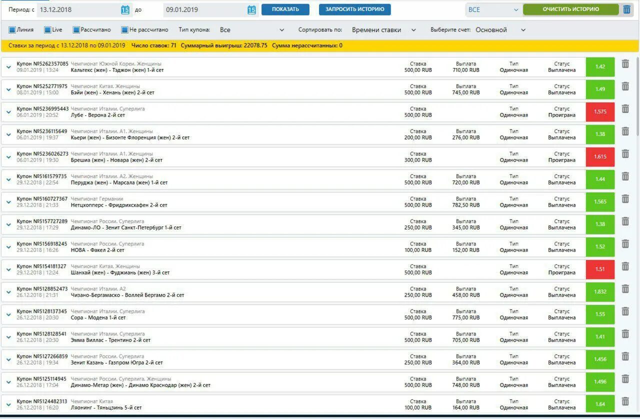Expand coupon №5128137345 details chevron
This screenshot has width=640, height=419.
point(8,314)
